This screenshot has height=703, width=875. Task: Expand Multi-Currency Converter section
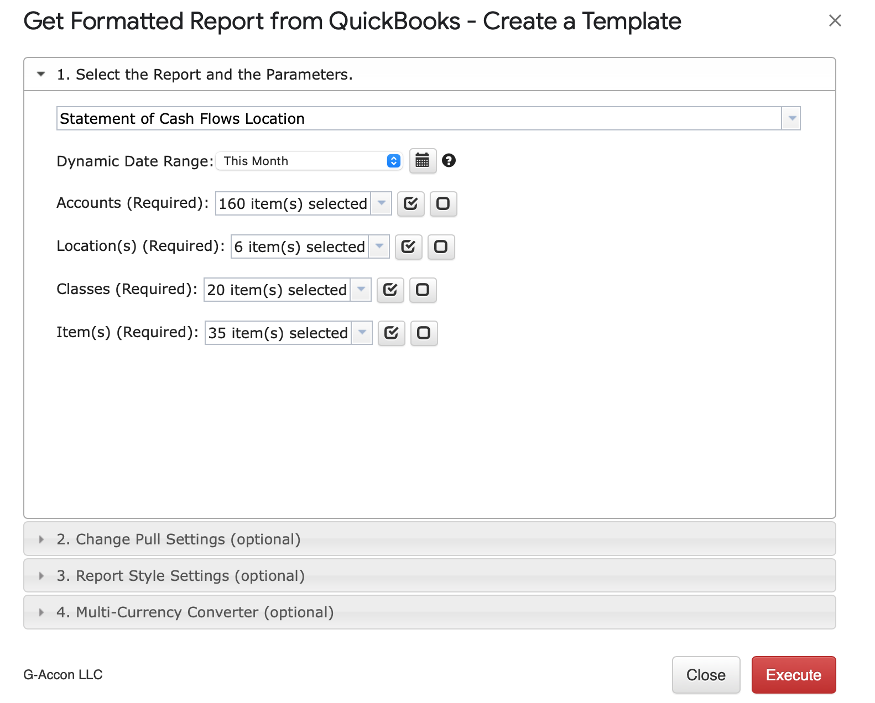tap(195, 612)
